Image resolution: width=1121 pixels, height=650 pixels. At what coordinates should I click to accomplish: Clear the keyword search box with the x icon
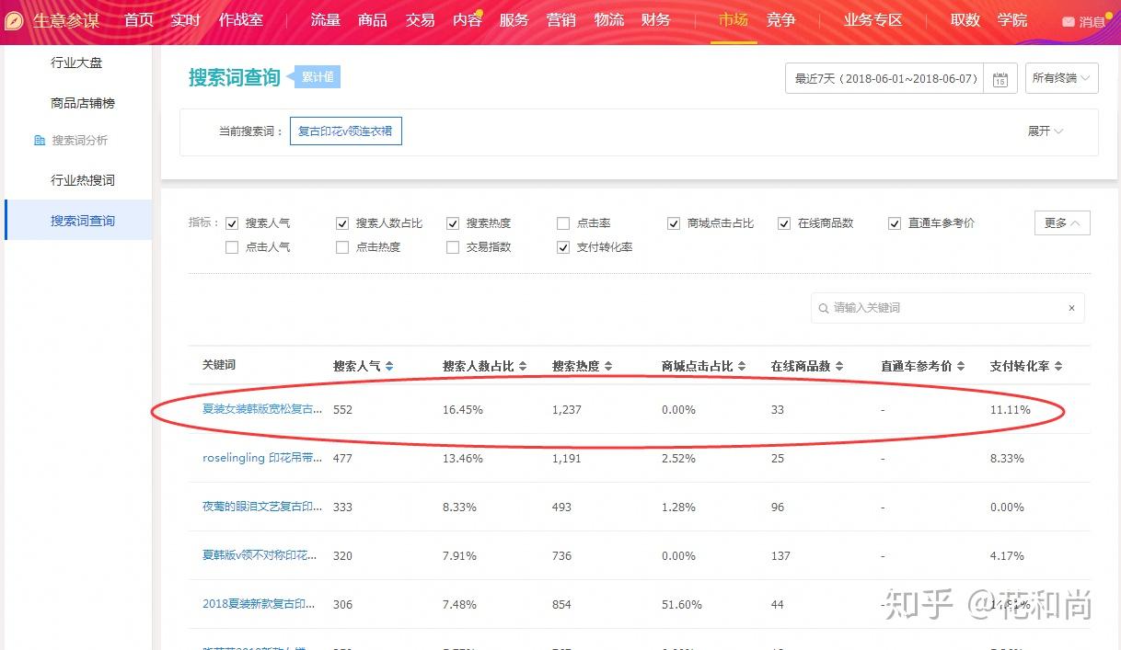pos(1071,308)
